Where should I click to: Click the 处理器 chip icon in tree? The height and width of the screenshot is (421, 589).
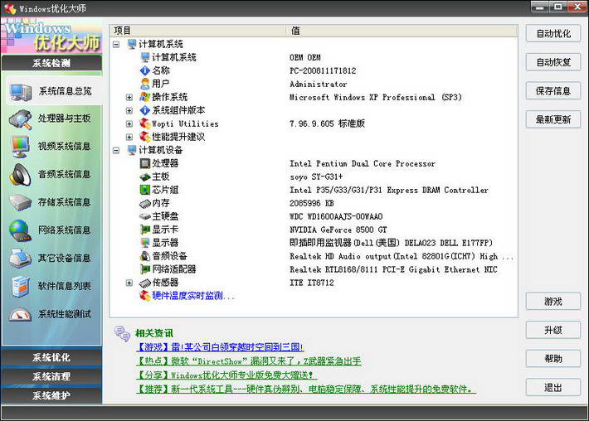point(145,163)
